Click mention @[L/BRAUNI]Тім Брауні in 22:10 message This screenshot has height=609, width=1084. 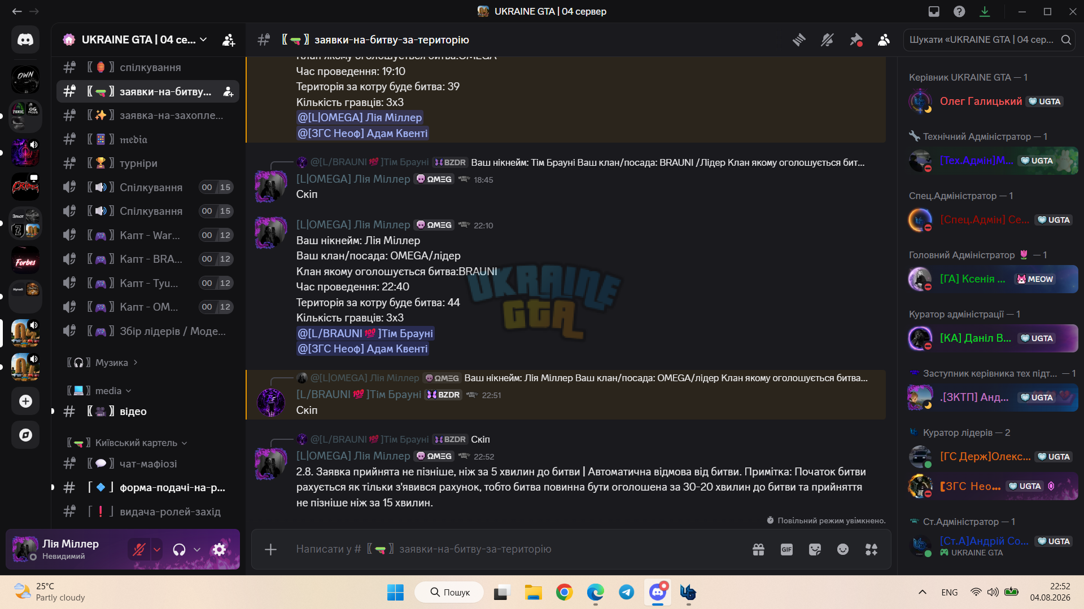click(x=365, y=334)
